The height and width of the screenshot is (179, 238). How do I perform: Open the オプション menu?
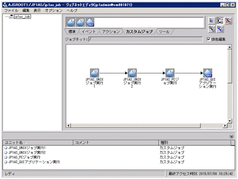[54, 10]
